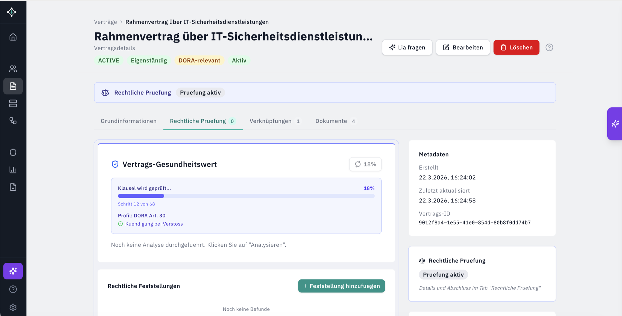Open the floating AI assistant panel tab
Viewport: 622px width, 316px height.
(x=615, y=124)
